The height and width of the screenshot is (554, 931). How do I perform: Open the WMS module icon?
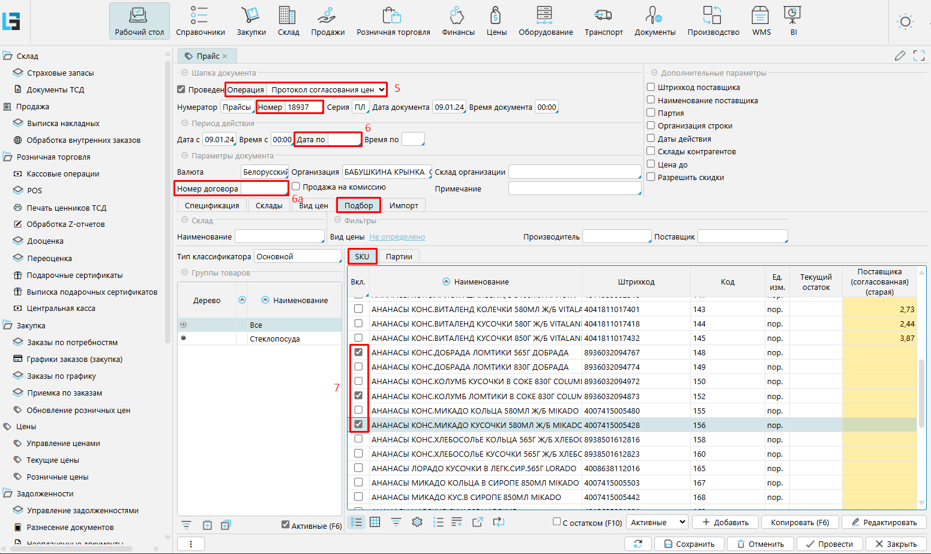761,21
